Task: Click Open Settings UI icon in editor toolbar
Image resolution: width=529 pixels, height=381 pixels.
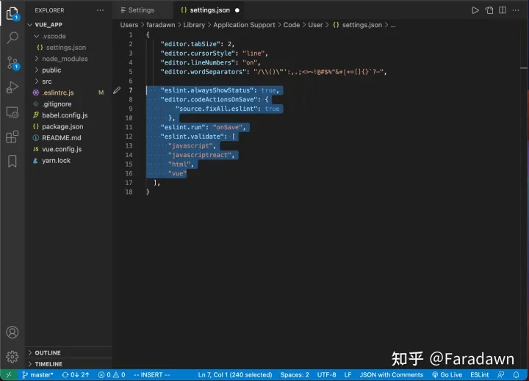Action: (x=489, y=10)
